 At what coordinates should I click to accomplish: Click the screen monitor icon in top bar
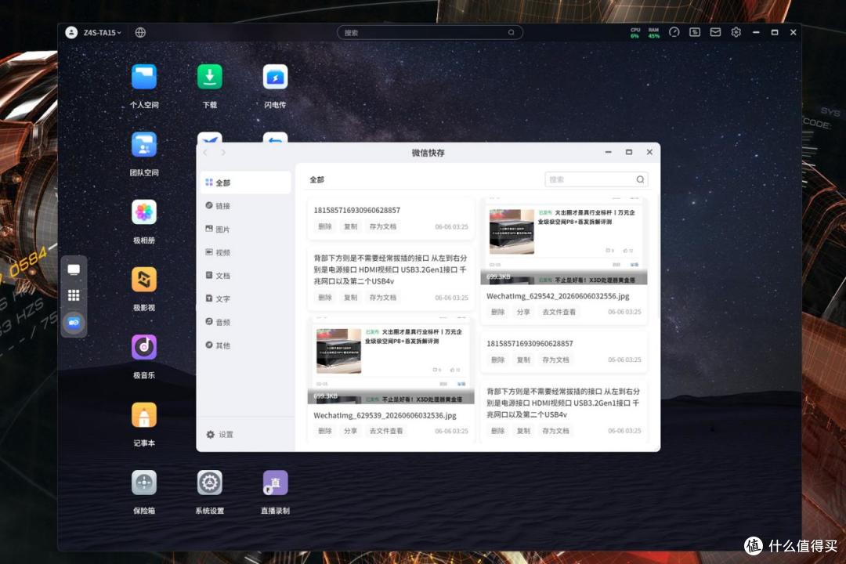(x=694, y=32)
